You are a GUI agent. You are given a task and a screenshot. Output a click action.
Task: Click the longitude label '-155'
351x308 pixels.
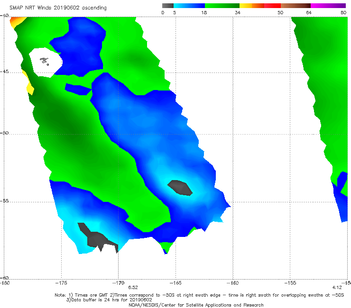[290, 283]
